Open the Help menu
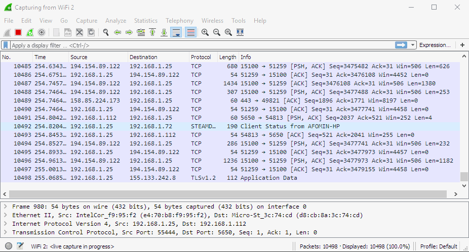 [260, 21]
